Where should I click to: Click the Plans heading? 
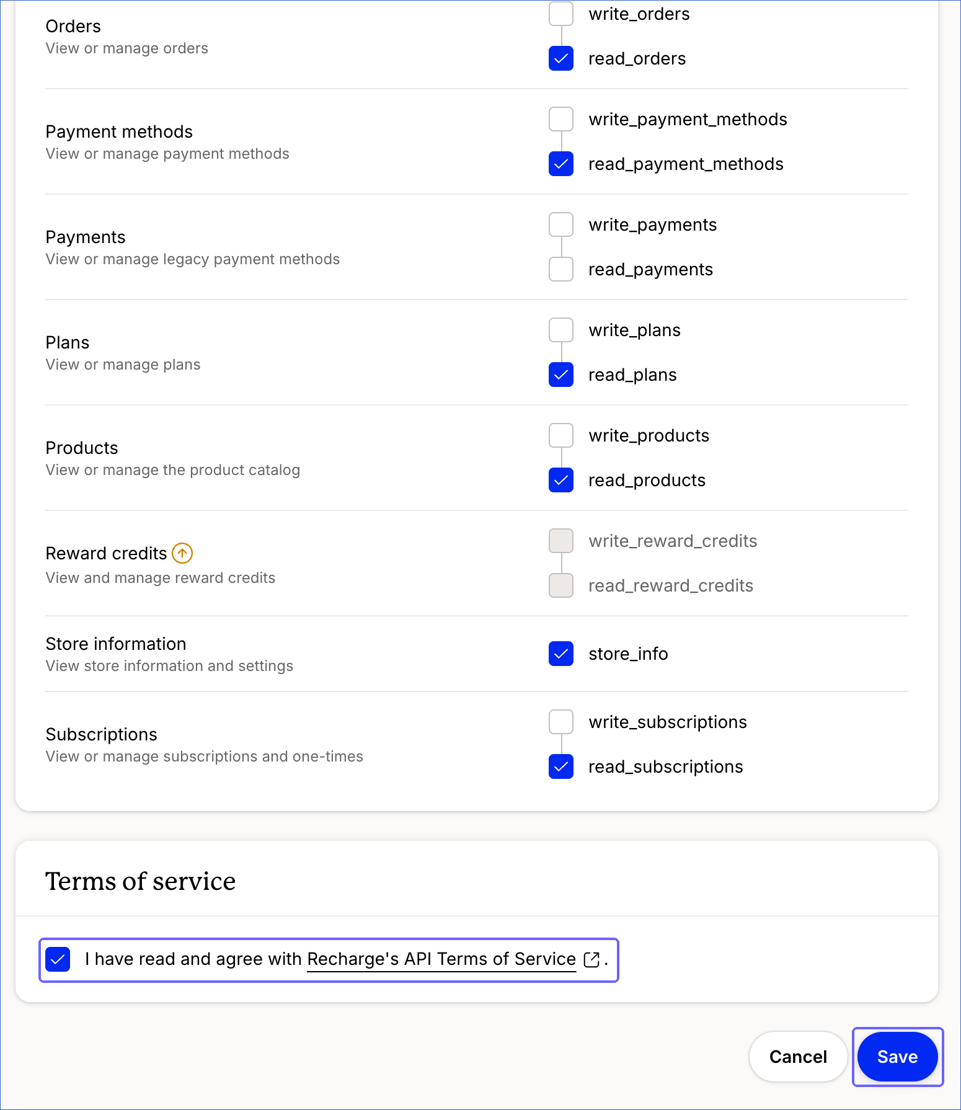(x=68, y=342)
